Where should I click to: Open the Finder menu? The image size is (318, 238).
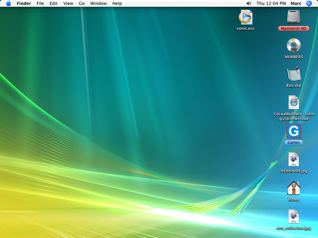coord(24,4)
